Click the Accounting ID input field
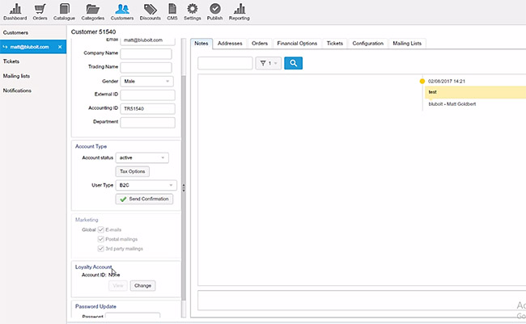Image resolution: width=526 pixels, height=324 pixels. (x=147, y=108)
